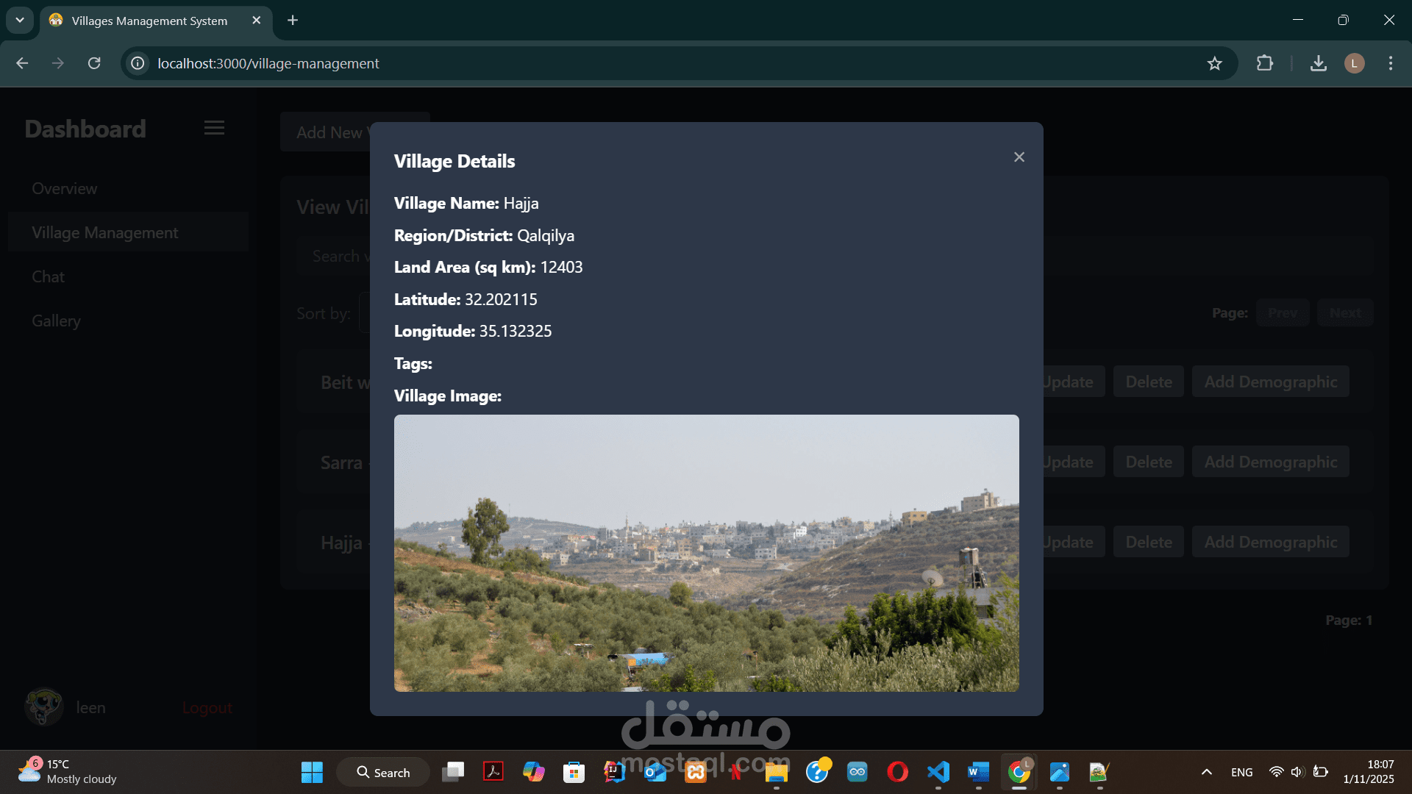1412x794 pixels.
Task: Toggle the sidebar hamburger menu
Action: pos(214,128)
